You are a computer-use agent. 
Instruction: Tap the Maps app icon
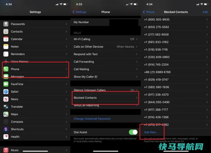pos(6,114)
